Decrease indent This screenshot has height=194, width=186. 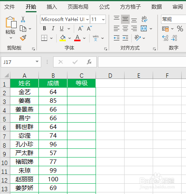pos(117,38)
